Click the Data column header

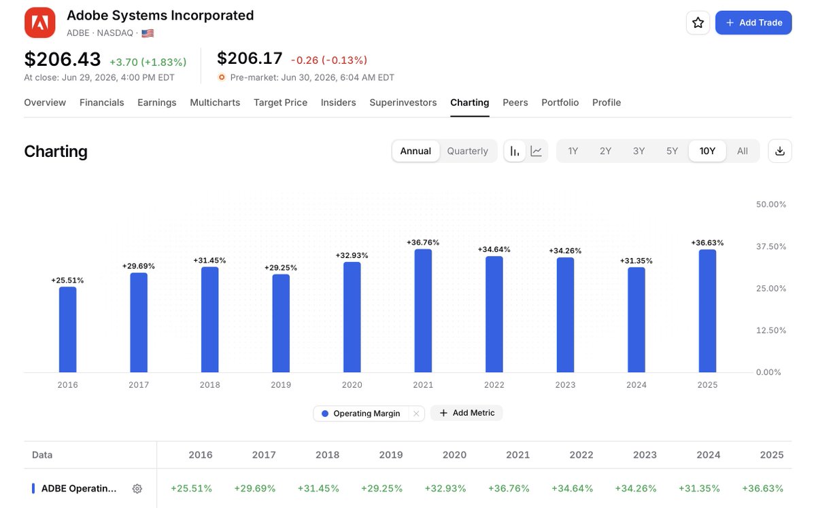tap(42, 455)
